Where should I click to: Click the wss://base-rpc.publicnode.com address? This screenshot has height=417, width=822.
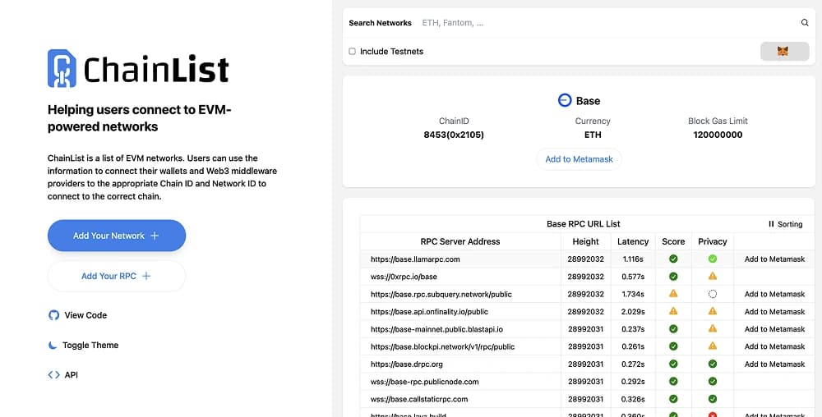point(425,382)
